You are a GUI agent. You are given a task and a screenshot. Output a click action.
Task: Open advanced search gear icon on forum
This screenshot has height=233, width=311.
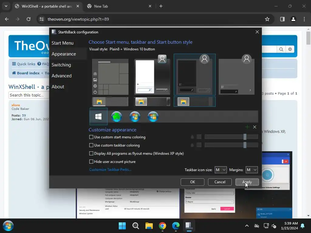click(x=290, y=49)
